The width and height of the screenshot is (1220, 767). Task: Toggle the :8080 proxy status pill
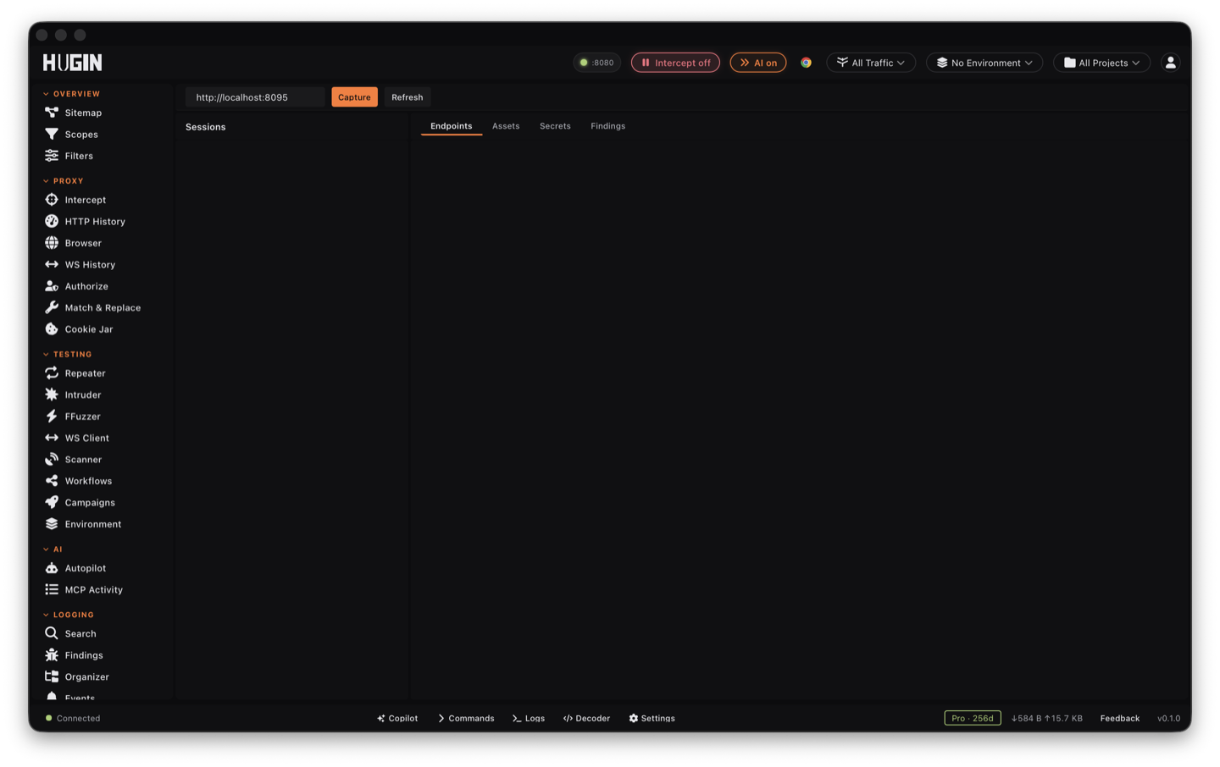pos(597,63)
